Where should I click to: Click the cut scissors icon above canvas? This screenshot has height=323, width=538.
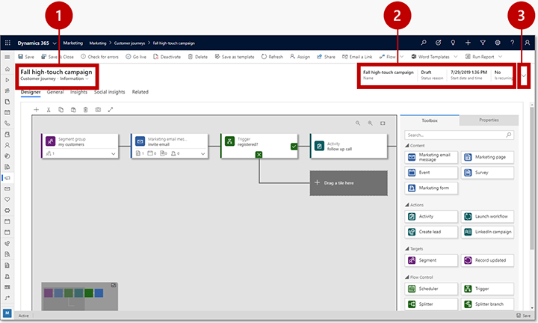click(x=49, y=109)
